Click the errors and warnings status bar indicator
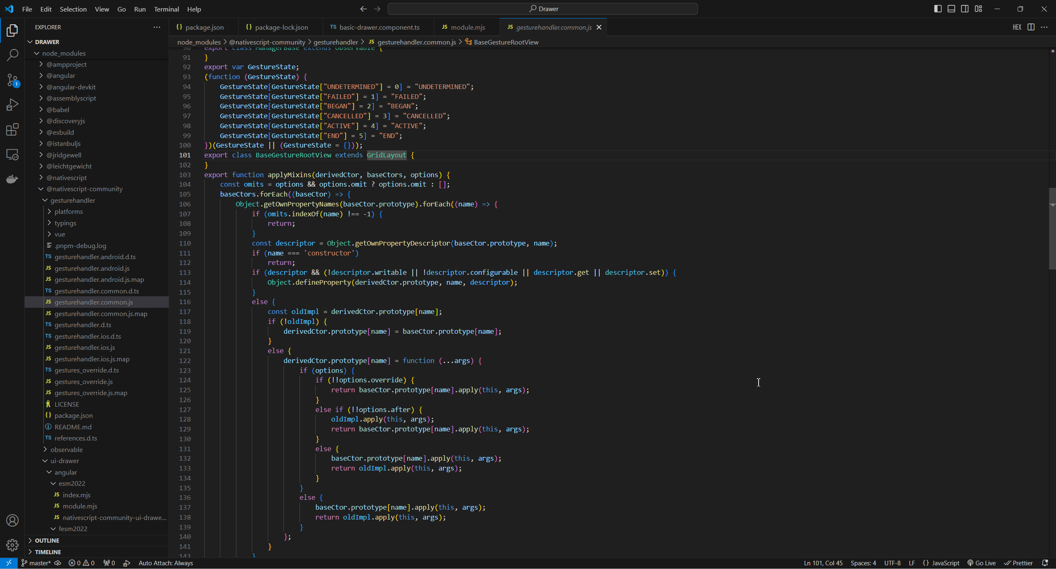Screen dimensions: 1056x569 (81, 563)
